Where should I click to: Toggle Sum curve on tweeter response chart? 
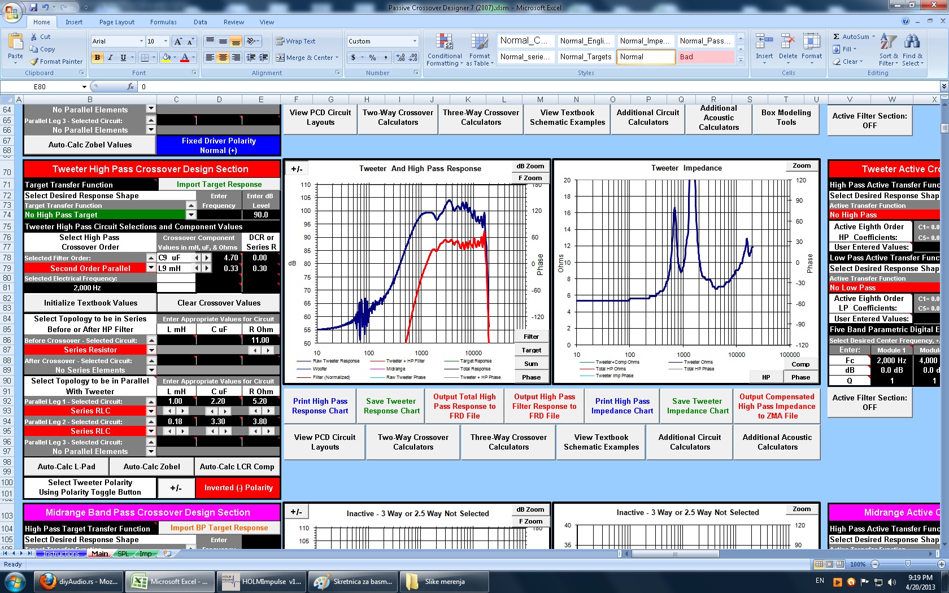[x=531, y=364]
